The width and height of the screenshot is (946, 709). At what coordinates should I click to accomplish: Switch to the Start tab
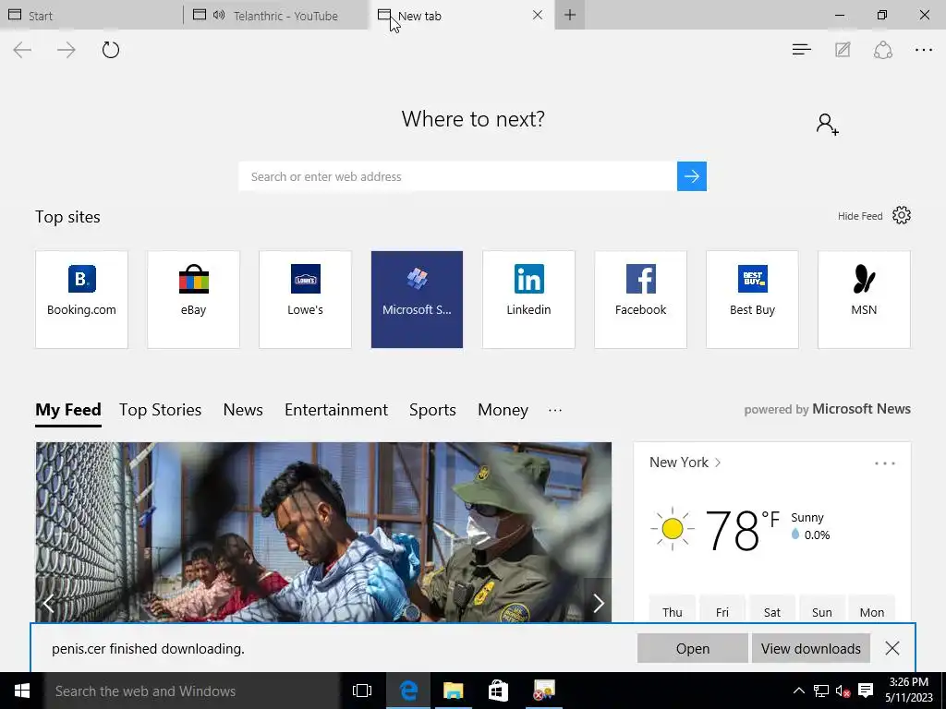[91, 15]
